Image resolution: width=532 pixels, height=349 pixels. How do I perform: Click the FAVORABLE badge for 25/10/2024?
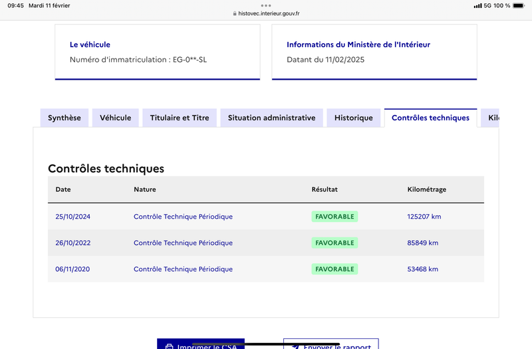click(334, 217)
